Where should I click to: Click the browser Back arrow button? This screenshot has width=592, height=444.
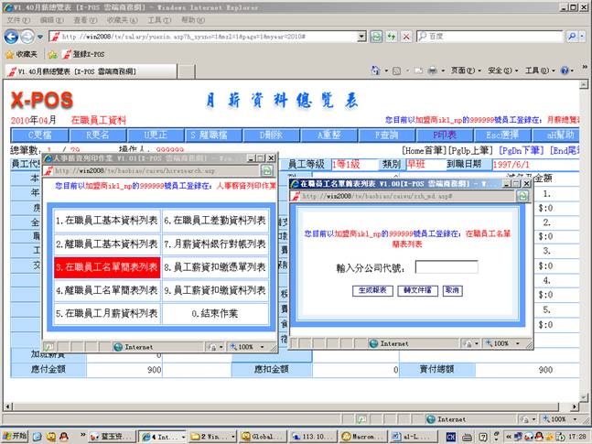pos(12,36)
